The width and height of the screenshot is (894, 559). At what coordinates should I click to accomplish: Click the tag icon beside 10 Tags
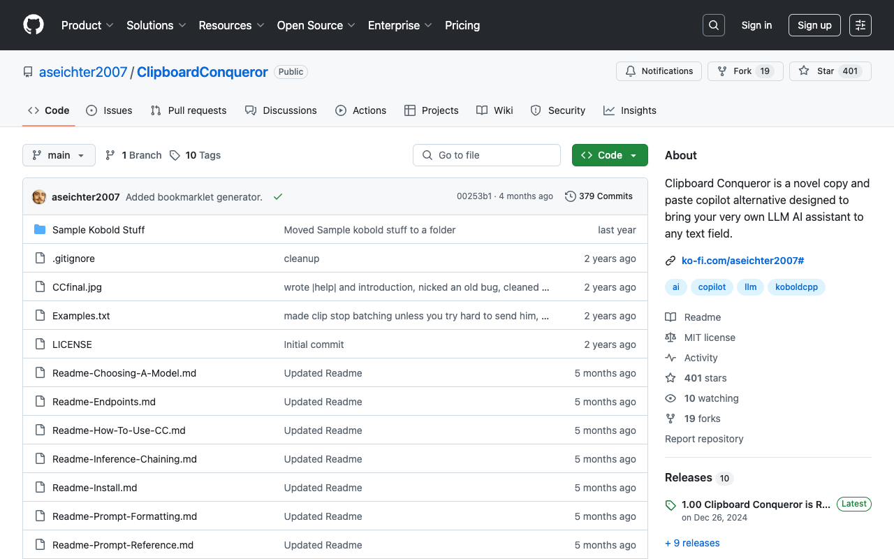point(175,155)
